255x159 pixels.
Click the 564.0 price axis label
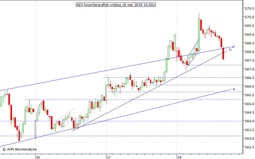[250, 121]
